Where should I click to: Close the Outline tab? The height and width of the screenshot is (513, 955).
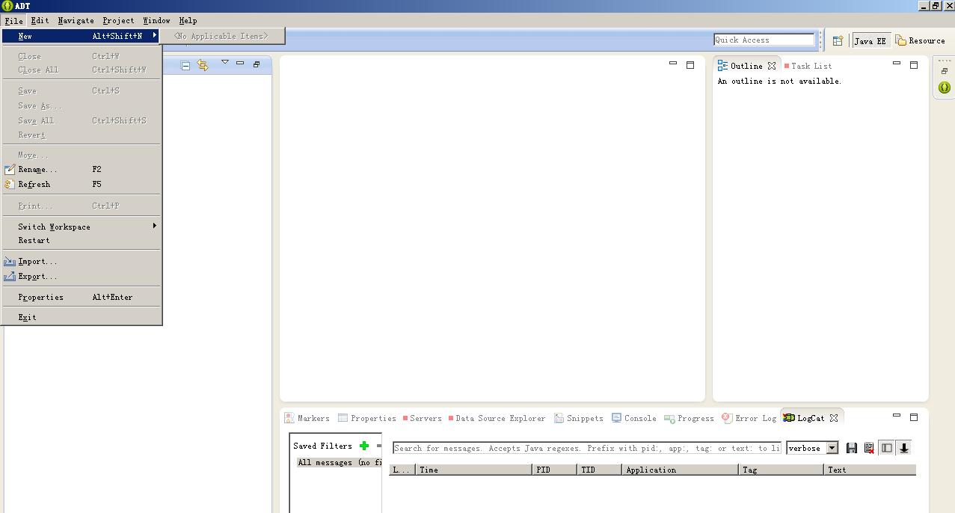772,66
